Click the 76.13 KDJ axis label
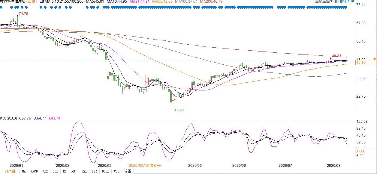 pyautogui.click(x=360, y=135)
